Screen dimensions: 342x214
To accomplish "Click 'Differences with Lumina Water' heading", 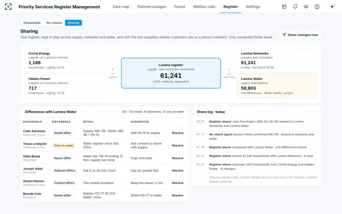I will [x=51, y=112].
